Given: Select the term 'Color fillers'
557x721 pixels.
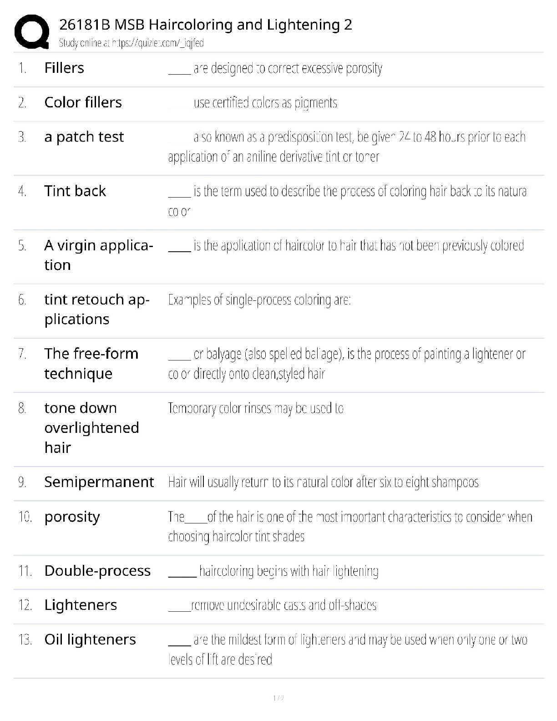Looking at the screenshot, I should click(83, 102).
